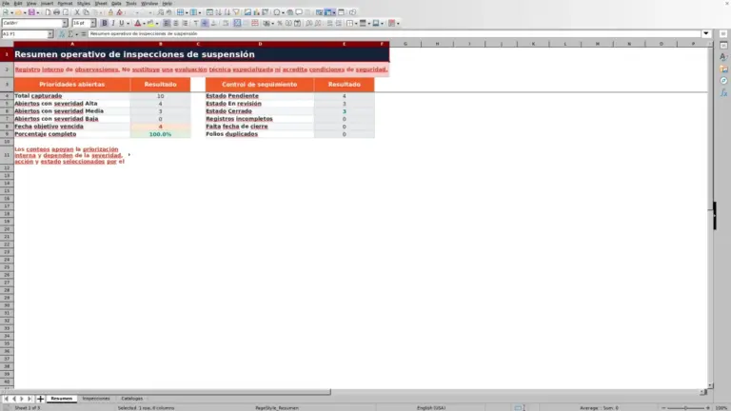Jump to the first sheet tab arrow

[6, 399]
